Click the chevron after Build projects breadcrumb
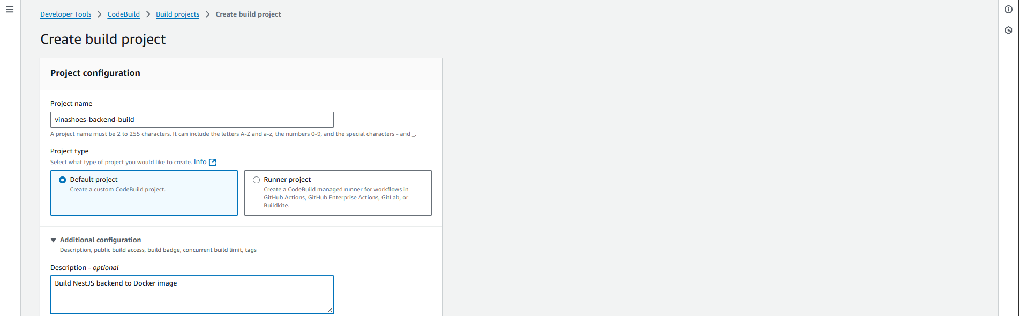 pyautogui.click(x=207, y=14)
